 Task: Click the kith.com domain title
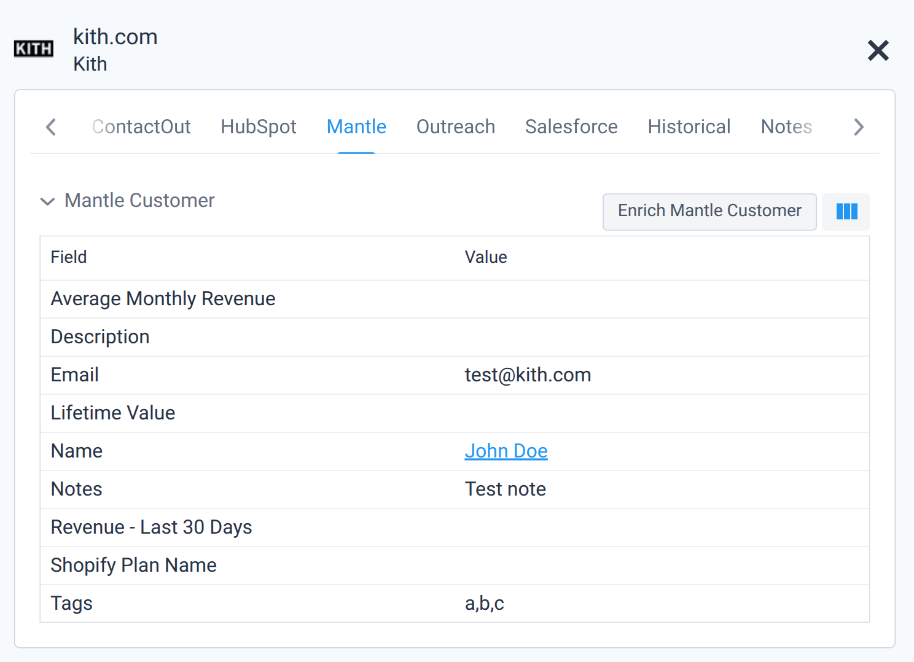[115, 37]
